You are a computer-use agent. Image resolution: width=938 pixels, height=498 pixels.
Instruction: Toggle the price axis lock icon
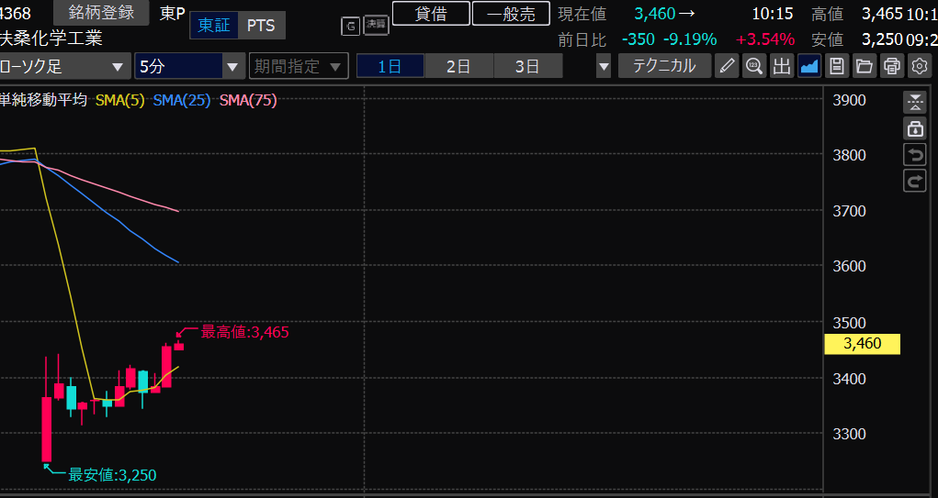coord(915,128)
